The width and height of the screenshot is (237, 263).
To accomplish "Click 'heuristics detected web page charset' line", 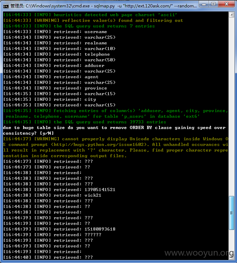I will tap(90, 15).
